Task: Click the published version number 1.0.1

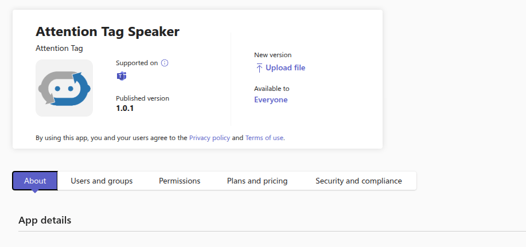Action: 124,108
